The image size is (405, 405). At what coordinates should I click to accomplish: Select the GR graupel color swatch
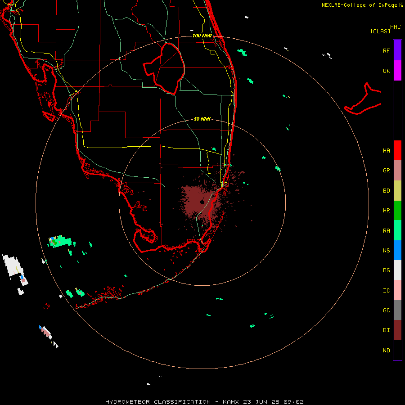click(397, 171)
